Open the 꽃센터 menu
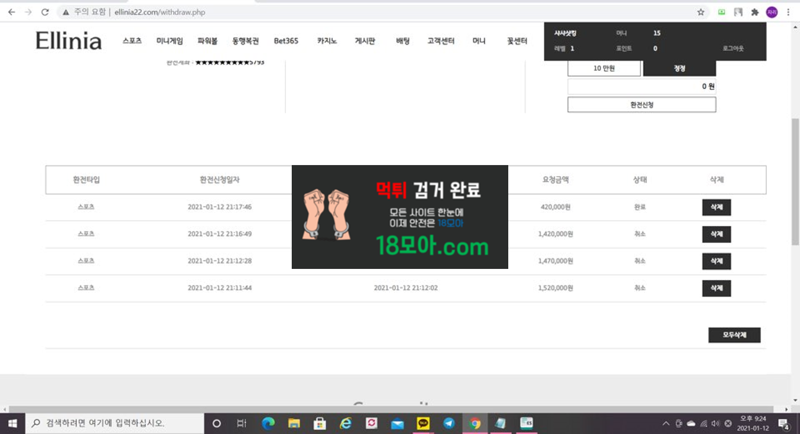 tap(517, 41)
